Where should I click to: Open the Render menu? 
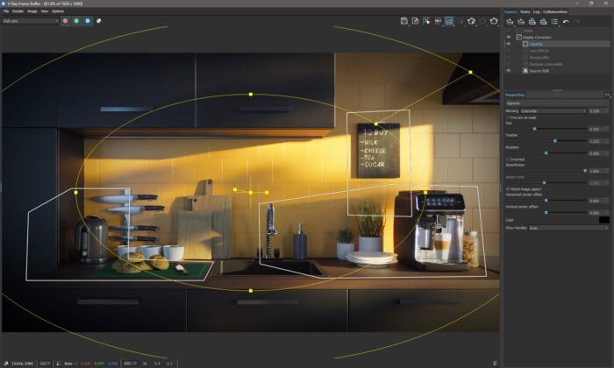point(18,11)
